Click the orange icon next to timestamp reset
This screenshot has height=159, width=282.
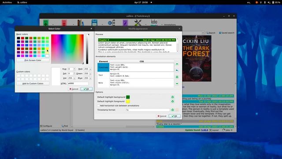click(177, 110)
